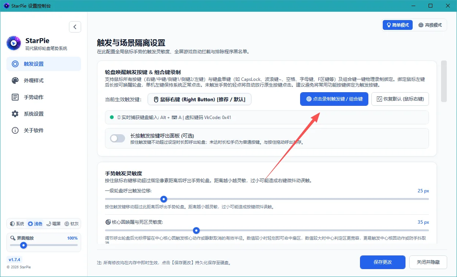Click the 手势触发灵敏度 section title
457x277 pixels.
coord(124,173)
